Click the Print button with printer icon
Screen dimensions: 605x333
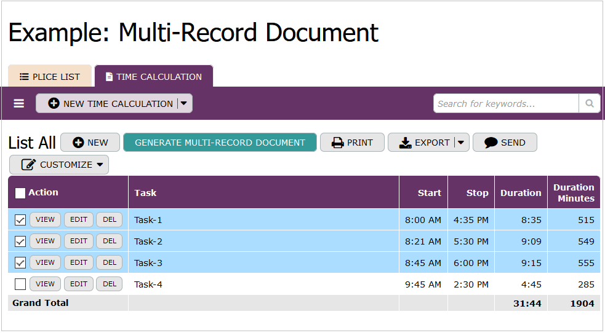tap(352, 143)
